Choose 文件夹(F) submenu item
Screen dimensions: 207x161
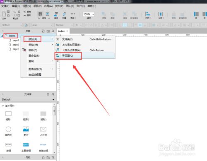[x=85, y=39]
